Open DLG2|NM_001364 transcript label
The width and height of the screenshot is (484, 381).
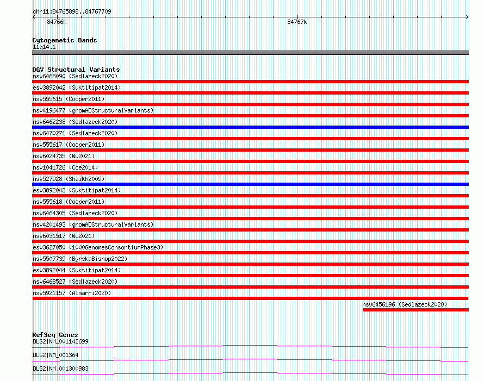pos(55,355)
